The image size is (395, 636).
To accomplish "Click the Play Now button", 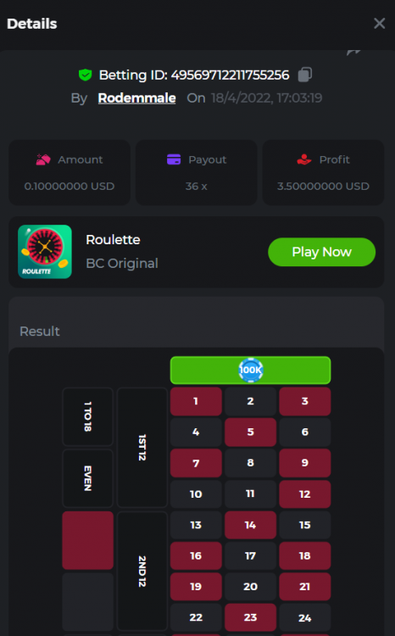I will 322,252.
